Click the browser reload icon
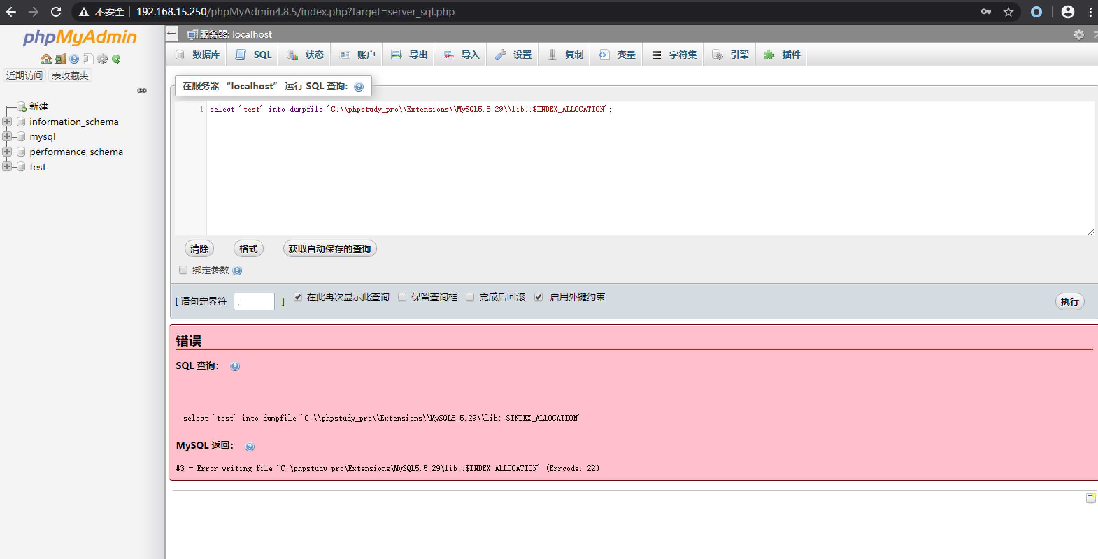1098x559 pixels. click(56, 12)
